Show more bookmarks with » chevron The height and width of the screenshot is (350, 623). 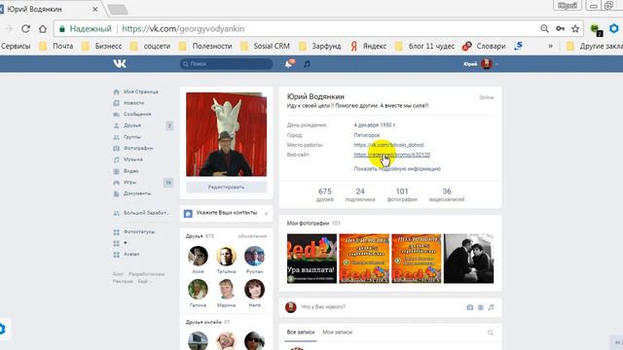pyautogui.click(x=550, y=46)
